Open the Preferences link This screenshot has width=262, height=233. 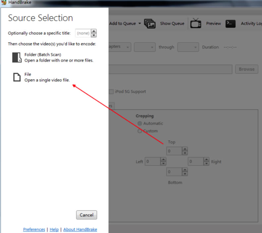[34, 229]
